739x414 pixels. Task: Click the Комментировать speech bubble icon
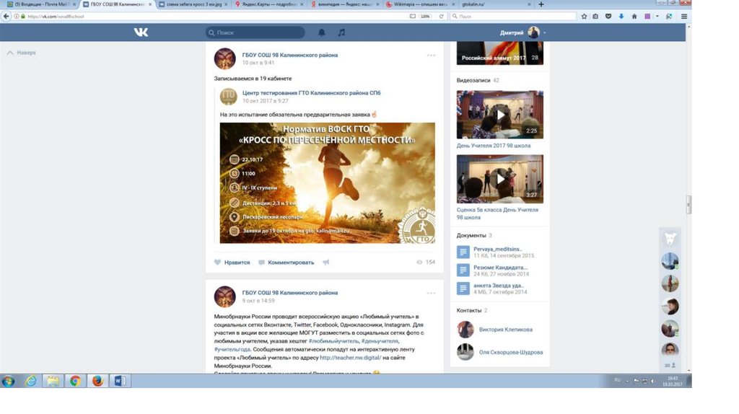[262, 263]
